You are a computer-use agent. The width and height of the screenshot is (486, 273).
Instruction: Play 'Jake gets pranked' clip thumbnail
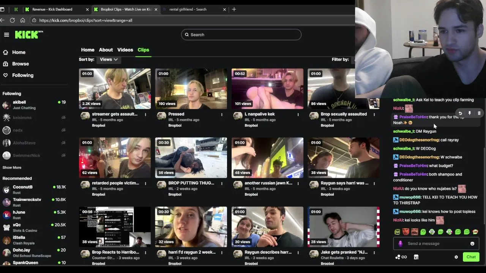click(x=344, y=227)
